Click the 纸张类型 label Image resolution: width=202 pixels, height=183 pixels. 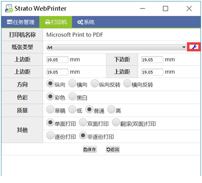coord(22,47)
